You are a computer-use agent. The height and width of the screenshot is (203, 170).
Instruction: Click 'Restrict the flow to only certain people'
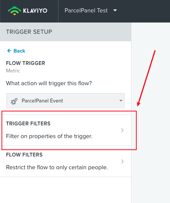pyautogui.click(x=57, y=167)
